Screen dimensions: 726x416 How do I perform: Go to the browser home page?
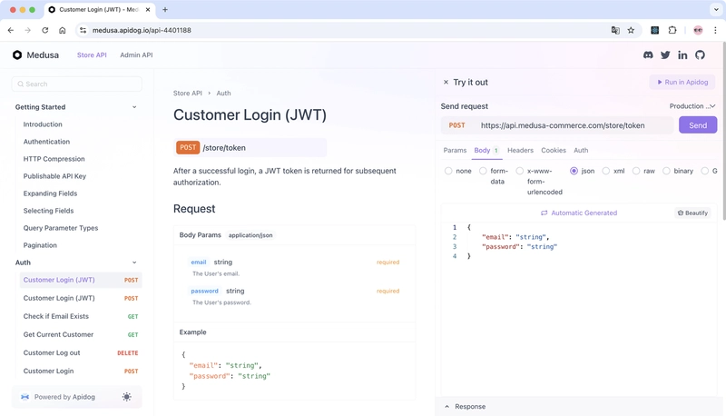(62, 30)
